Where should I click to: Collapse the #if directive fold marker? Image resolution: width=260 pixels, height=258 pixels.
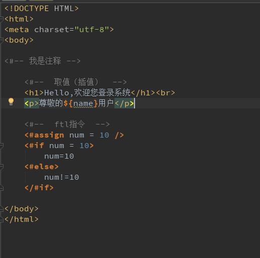pyautogui.click(x=2, y=146)
